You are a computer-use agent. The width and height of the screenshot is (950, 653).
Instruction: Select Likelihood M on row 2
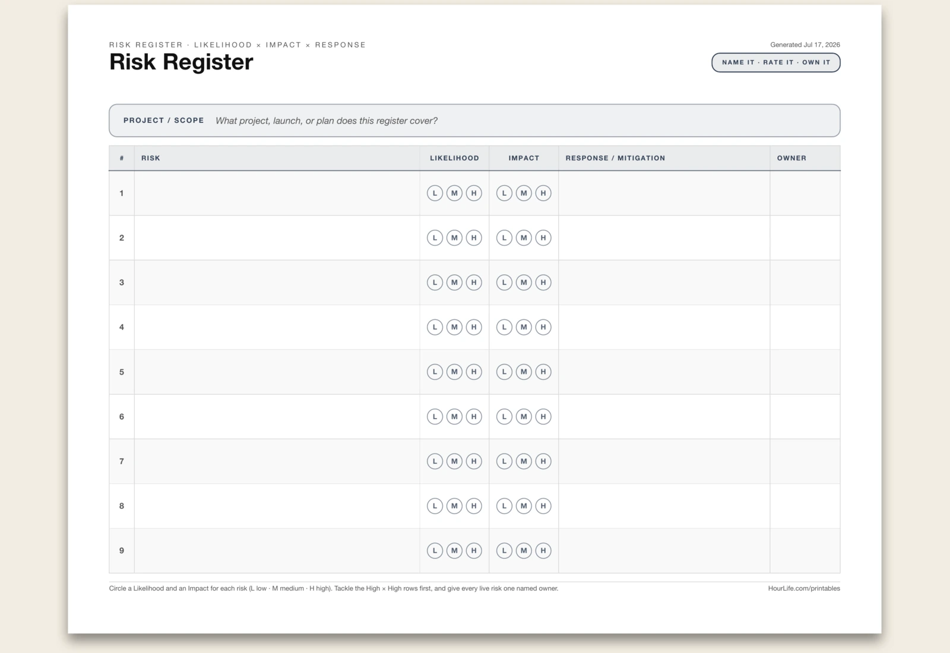click(x=454, y=238)
